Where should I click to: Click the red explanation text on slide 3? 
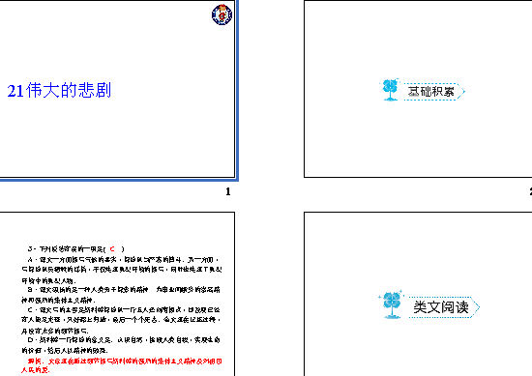point(122,365)
